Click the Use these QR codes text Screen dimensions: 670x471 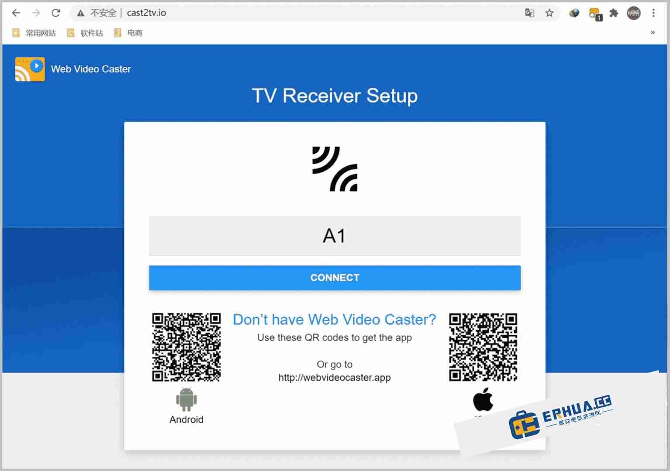tap(335, 338)
